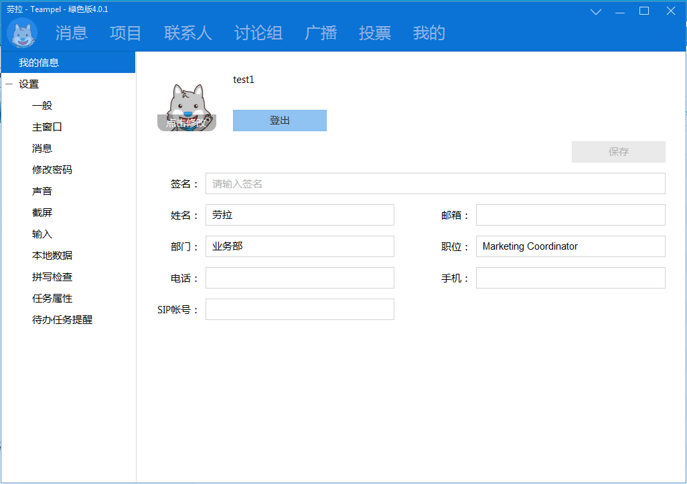Viewport: 687px width, 484px height.
Task: Collapse the 设置 tree node
Action: tap(9, 84)
